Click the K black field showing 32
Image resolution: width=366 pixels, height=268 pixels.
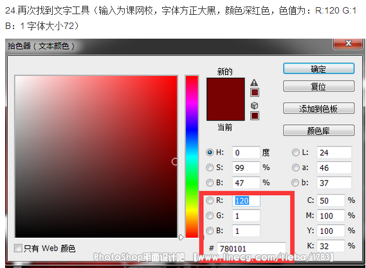331,246
